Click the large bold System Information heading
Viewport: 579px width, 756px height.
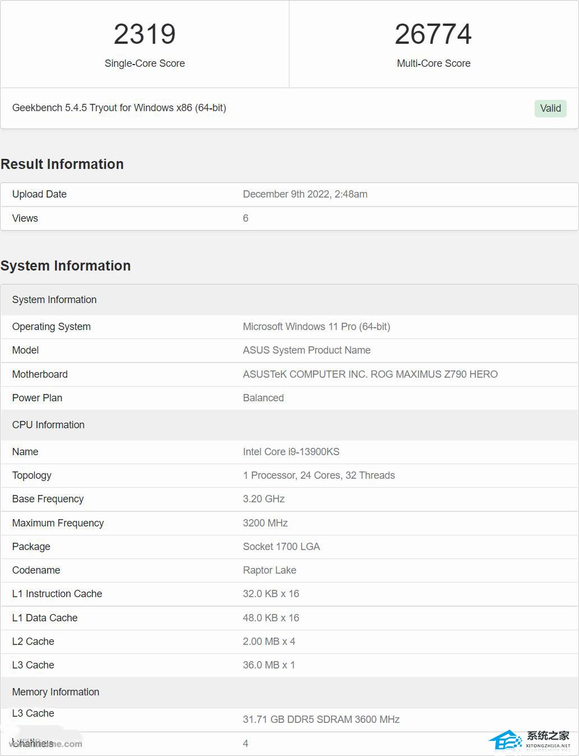click(x=66, y=265)
